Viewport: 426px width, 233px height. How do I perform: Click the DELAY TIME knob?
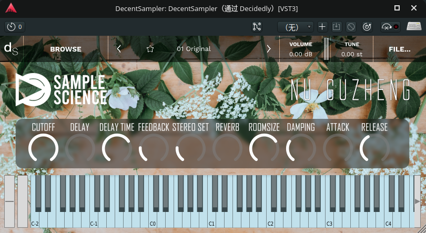click(x=117, y=148)
